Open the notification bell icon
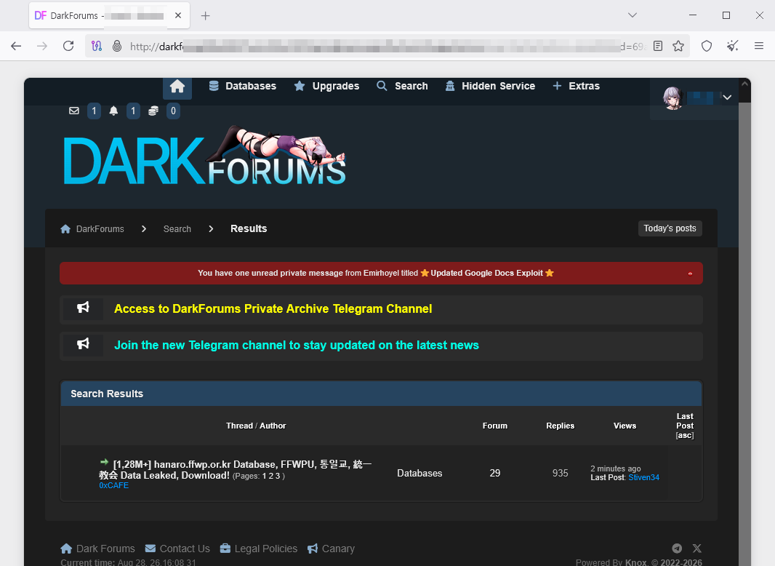 113,111
